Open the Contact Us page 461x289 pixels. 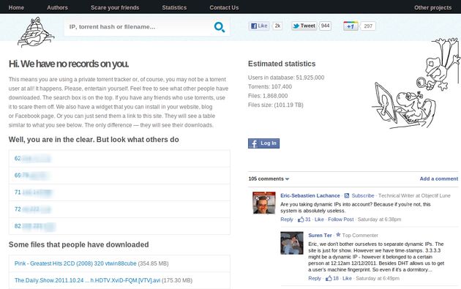224,7
